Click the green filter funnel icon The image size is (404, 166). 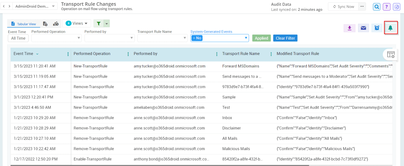click(x=98, y=23)
